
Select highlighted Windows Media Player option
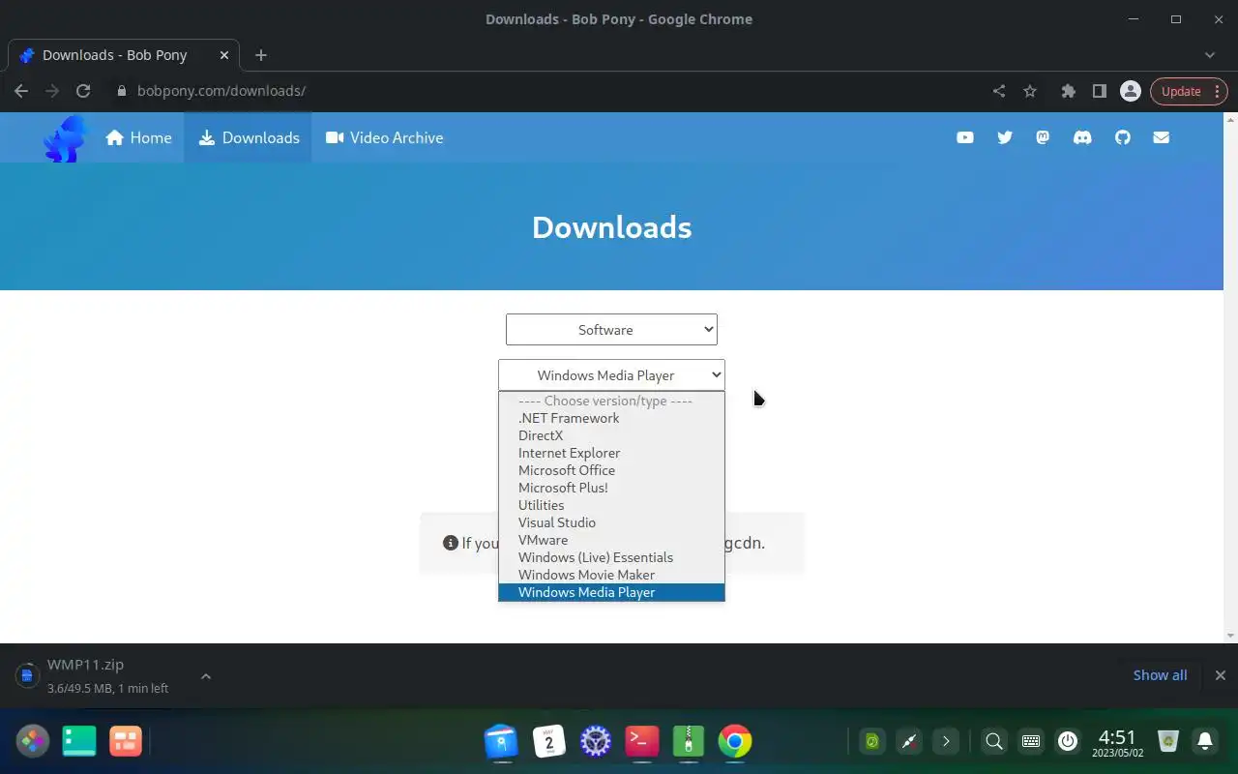[611, 592]
